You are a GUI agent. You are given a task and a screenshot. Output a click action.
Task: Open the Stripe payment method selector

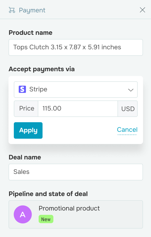click(76, 90)
